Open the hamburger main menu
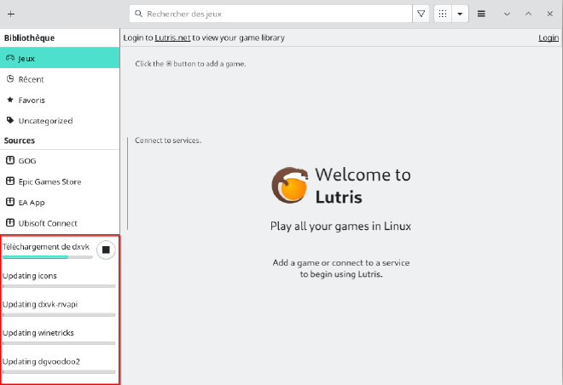Screen dimensions: 563x385 481,14
